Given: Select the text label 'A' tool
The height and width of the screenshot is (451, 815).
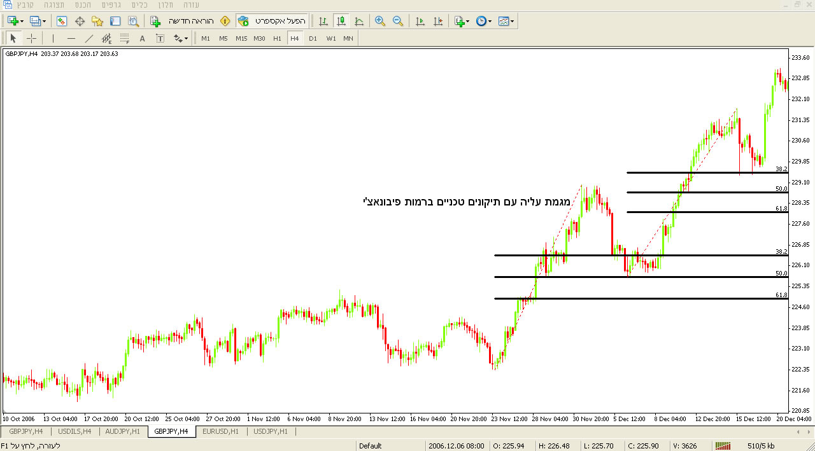Looking at the screenshot, I should coord(142,38).
